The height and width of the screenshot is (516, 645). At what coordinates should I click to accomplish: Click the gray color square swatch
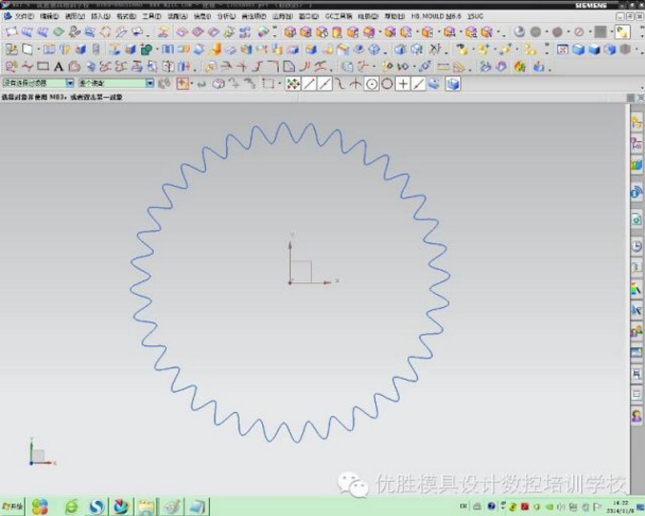coord(600,31)
